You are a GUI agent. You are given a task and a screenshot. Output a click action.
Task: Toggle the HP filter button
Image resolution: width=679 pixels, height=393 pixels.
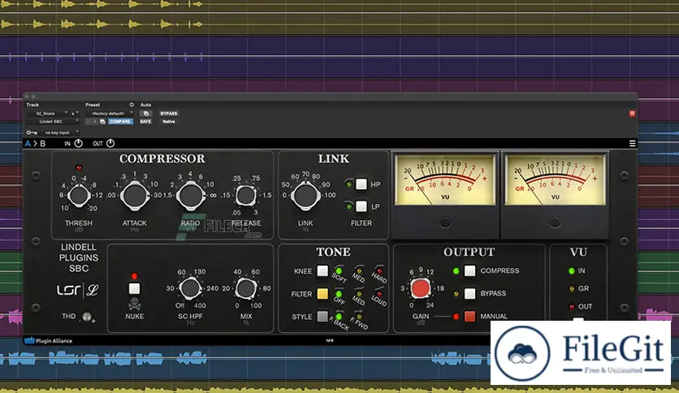pyautogui.click(x=361, y=184)
